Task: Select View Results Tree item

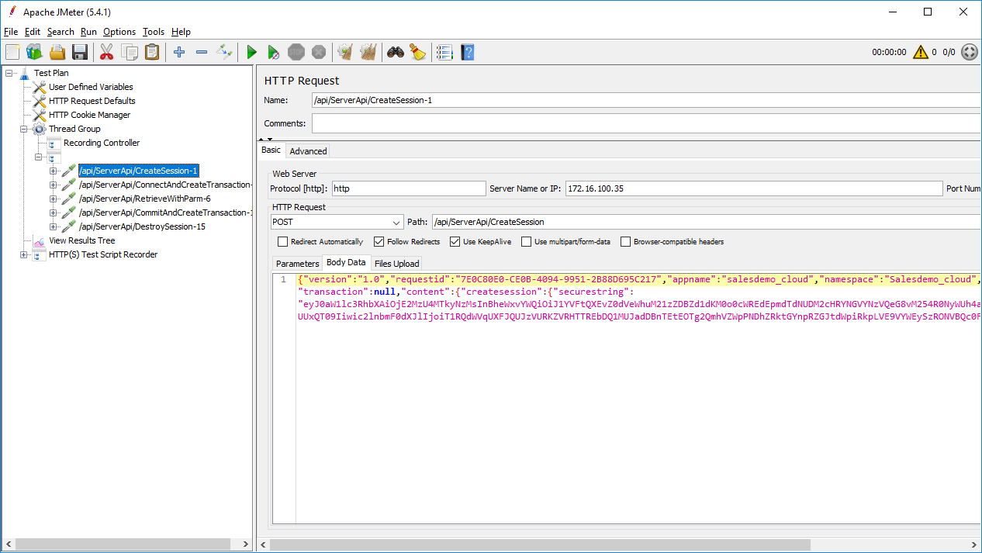Action: tap(81, 240)
